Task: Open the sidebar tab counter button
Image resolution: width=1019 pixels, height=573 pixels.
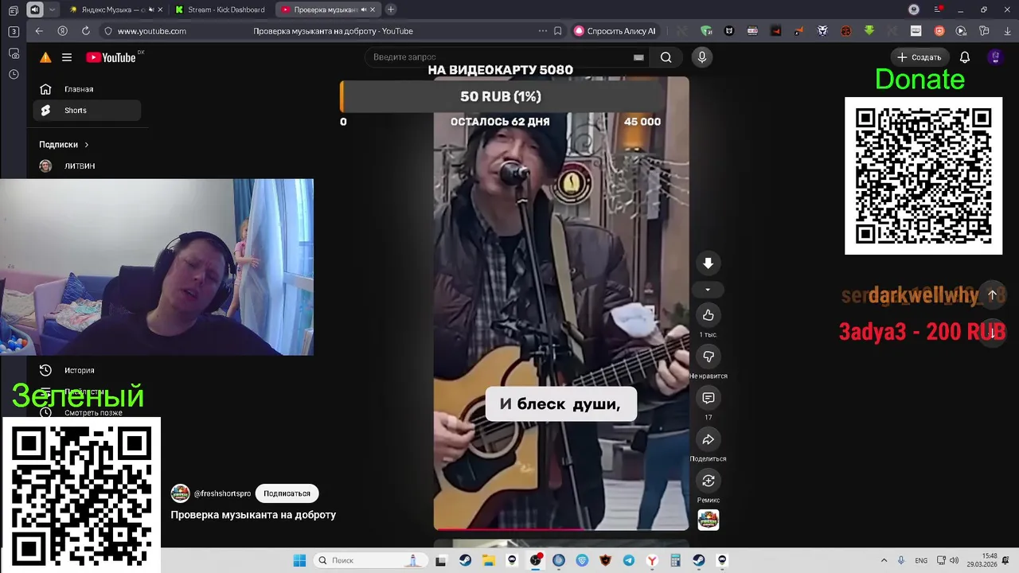Action: tap(14, 31)
